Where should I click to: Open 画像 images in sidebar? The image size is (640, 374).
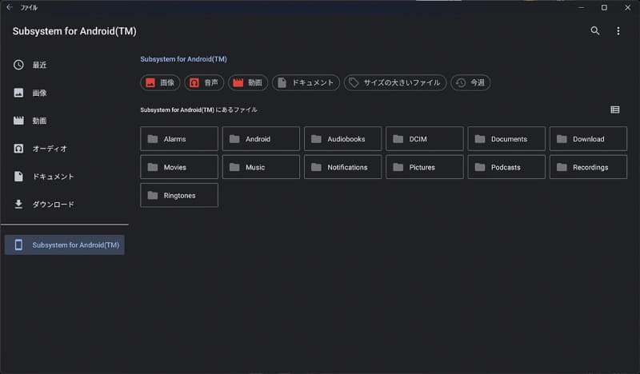click(65, 93)
